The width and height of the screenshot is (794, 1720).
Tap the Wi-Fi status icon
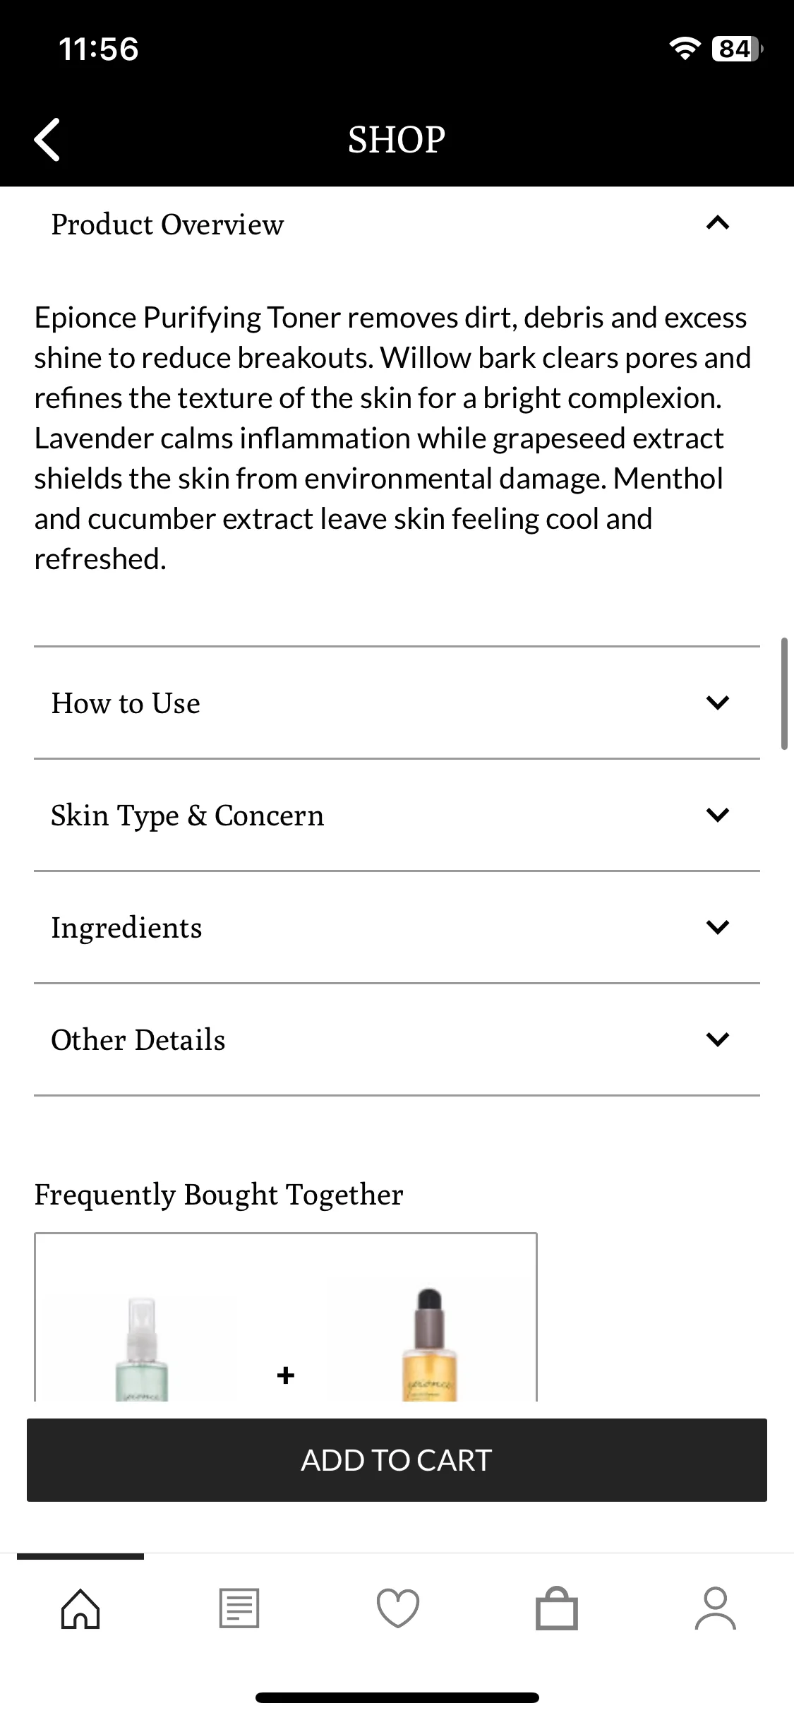click(x=684, y=49)
